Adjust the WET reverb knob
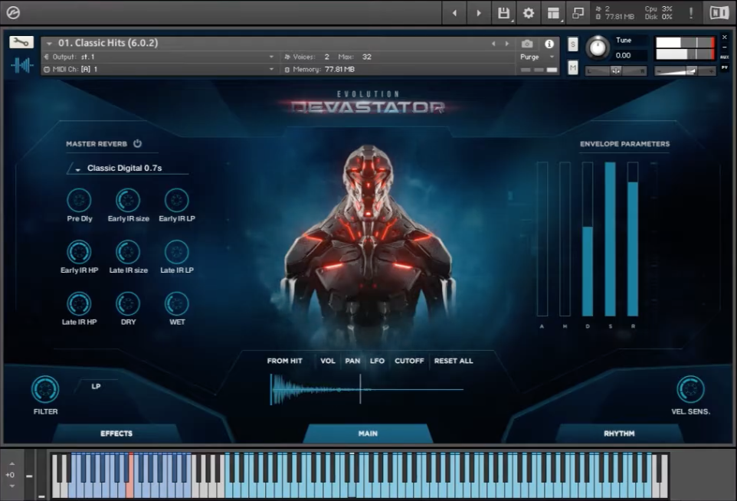The image size is (737, 501). point(177,303)
